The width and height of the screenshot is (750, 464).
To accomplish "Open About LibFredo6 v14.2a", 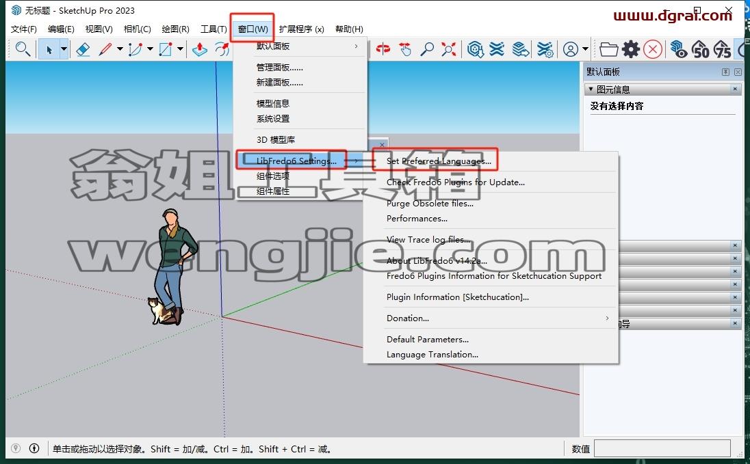I will pyautogui.click(x=436, y=260).
